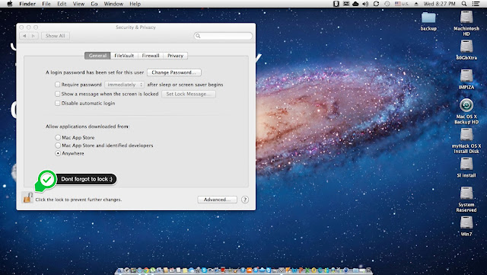Select Mac App Store and identified developers
This screenshot has width=487, height=275.
pos(58,145)
